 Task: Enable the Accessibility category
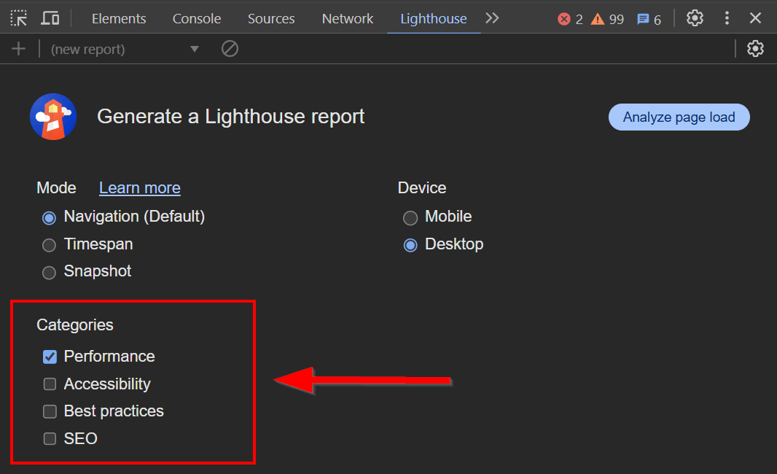pos(50,384)
